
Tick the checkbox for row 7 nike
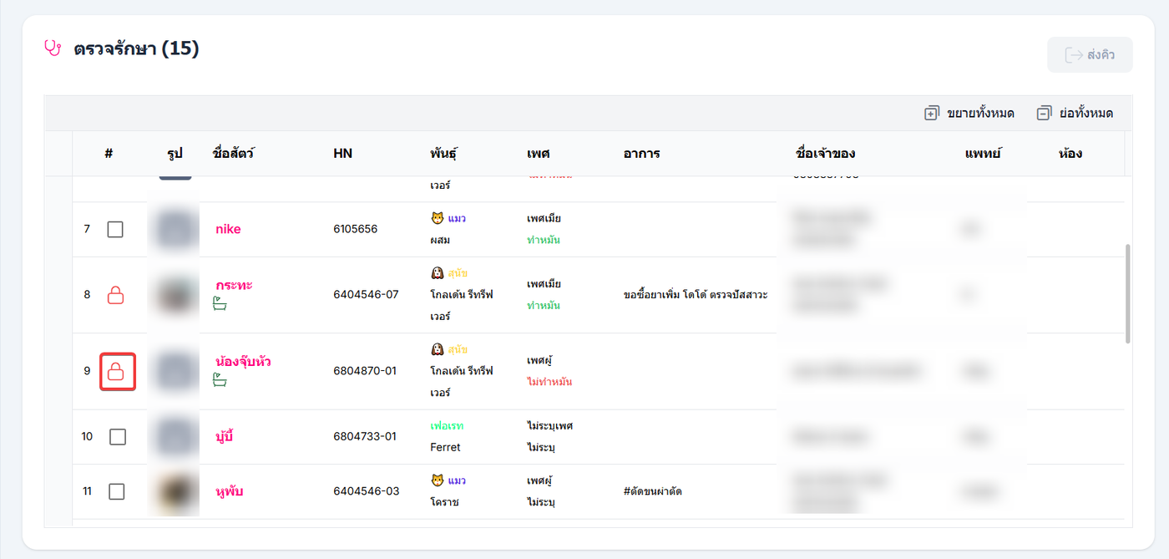pyautogui.click(x=115, y=229)
